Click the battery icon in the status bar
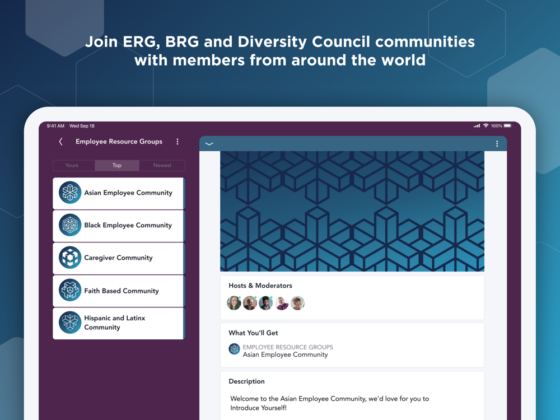Image resolution: width=560 pixels, height=420 pixels. [x=508, y=125]
